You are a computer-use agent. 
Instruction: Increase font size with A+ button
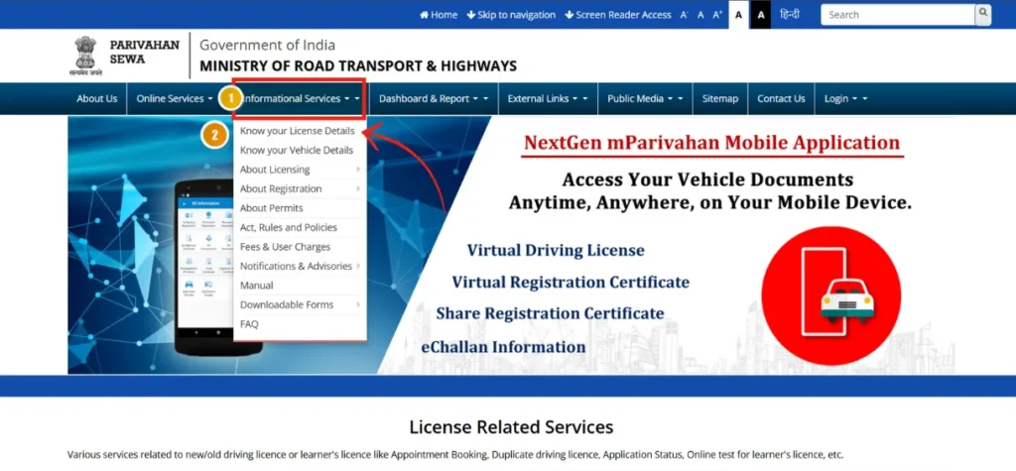[717, 14]
